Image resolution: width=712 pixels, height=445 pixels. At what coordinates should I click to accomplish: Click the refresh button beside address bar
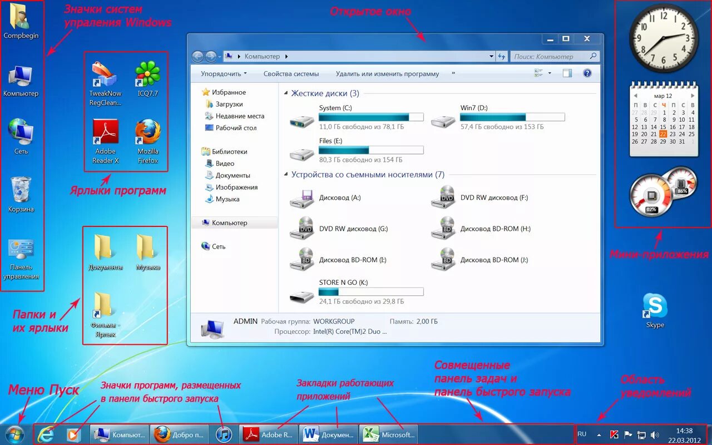502,56
